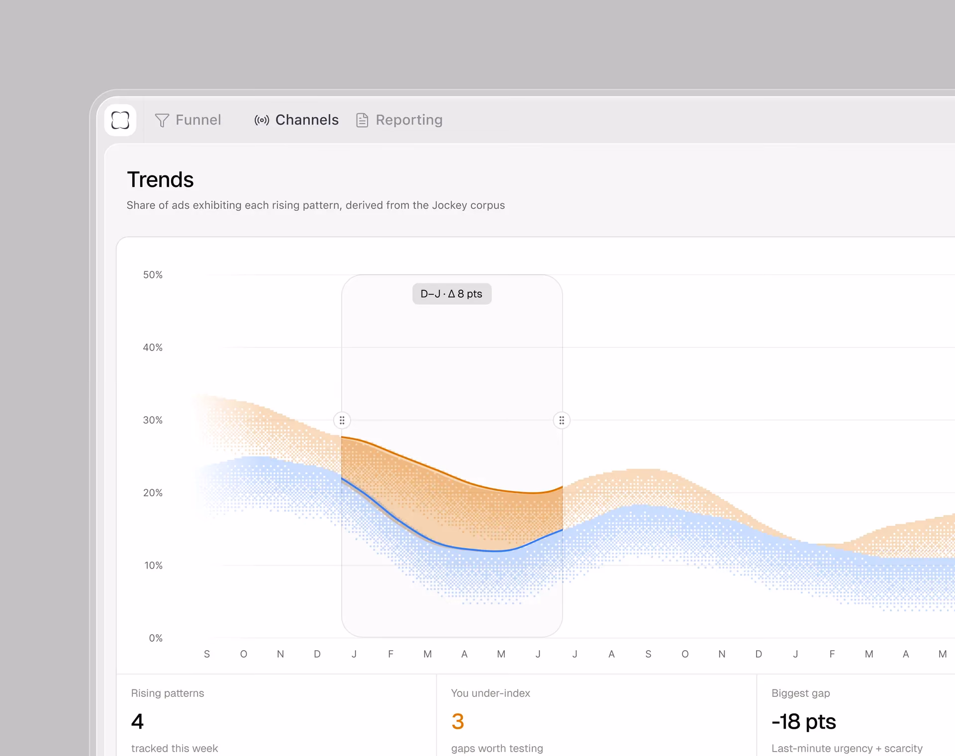Click the "gaps worth testing" caption
Screen dimensions: 955x756
[x=497, y=748]
